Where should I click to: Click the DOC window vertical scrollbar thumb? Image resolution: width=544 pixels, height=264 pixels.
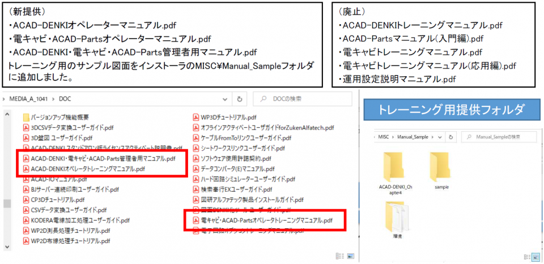pyautogui.click(x=7, y=204)
